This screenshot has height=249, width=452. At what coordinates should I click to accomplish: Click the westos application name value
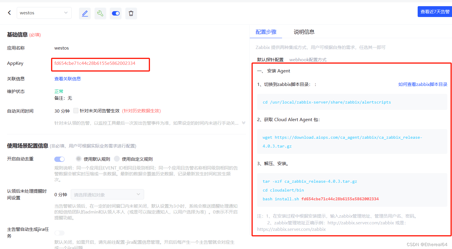(62, 48)
